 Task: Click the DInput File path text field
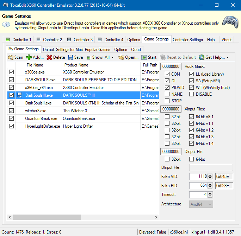pos(211,167)
